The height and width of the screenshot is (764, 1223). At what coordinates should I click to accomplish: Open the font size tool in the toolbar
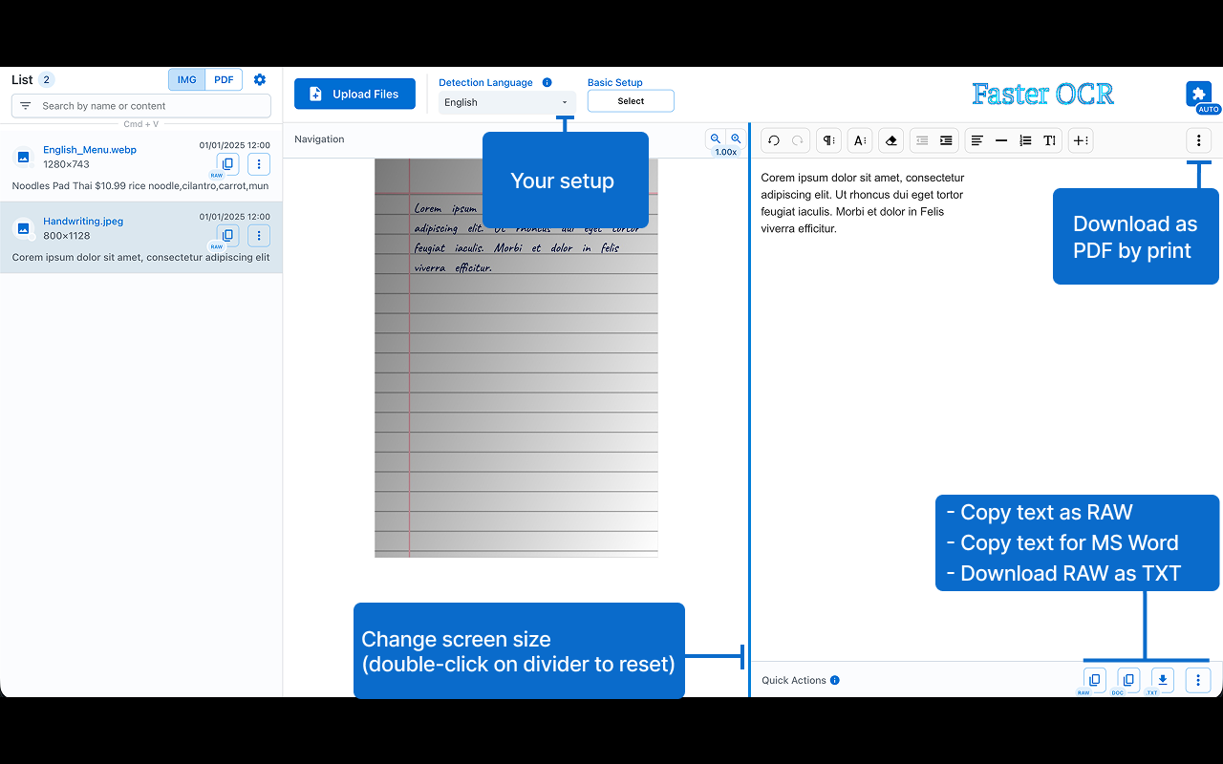point(859,140)
